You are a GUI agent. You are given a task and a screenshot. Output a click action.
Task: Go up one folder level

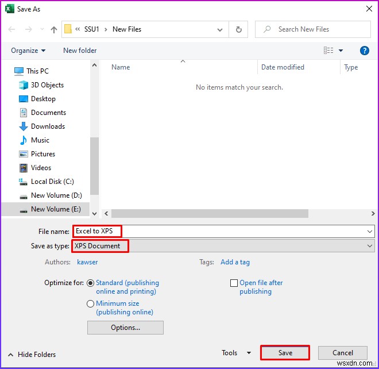tap(53, 29)
